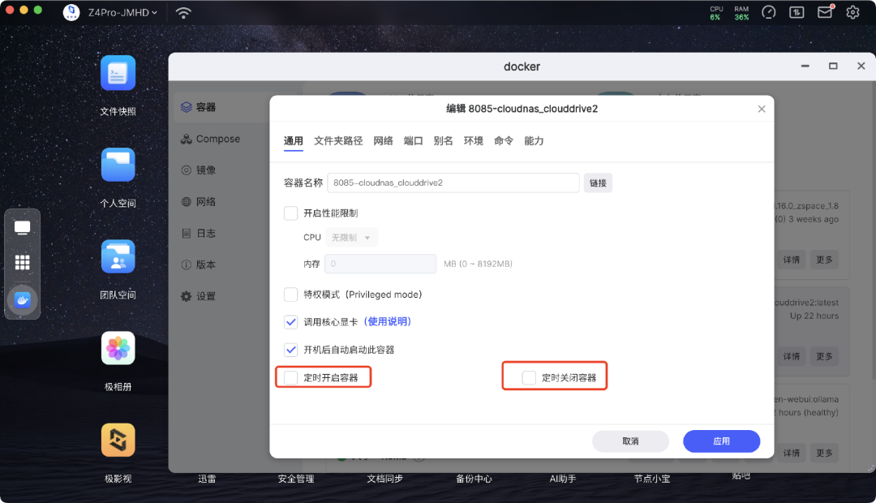This screenshot has width=876, height=503.
Task: Switch to 网络 tab in edit dialog
Action: pyautogui.click(x=383, y=141)
